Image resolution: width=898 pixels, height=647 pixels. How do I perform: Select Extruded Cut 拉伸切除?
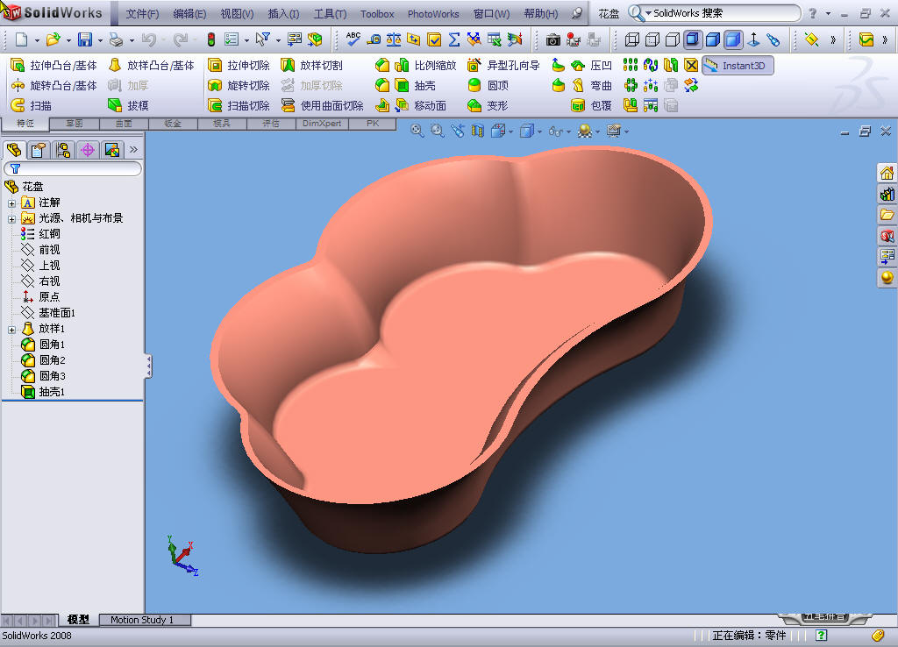click(239, 65)
